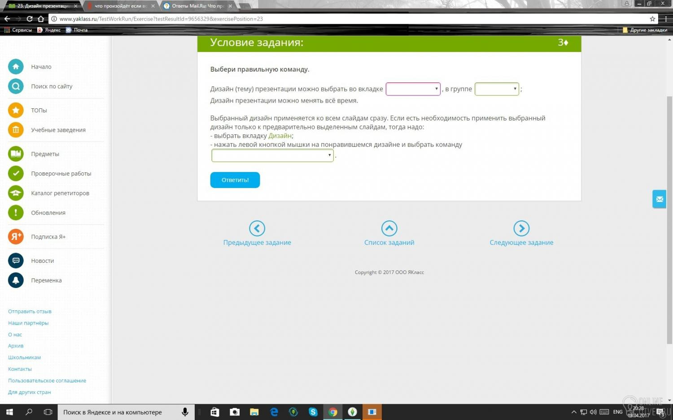Image resolution: width=673 pixels, height=420 pixels.
Task: Click the ТОПы star icon
Action: pos(16,110)
